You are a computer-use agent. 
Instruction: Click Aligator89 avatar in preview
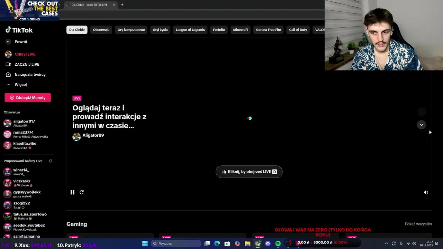pyautogui.click(x=76, y=137)
